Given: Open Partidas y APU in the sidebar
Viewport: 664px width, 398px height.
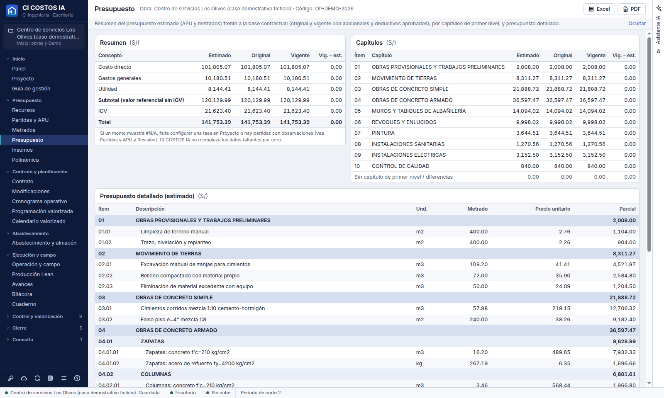Looking at the screenshot, I should point(44,120).
